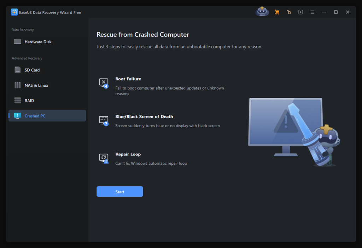Go to the RAID recovery section

pos(47,100)
